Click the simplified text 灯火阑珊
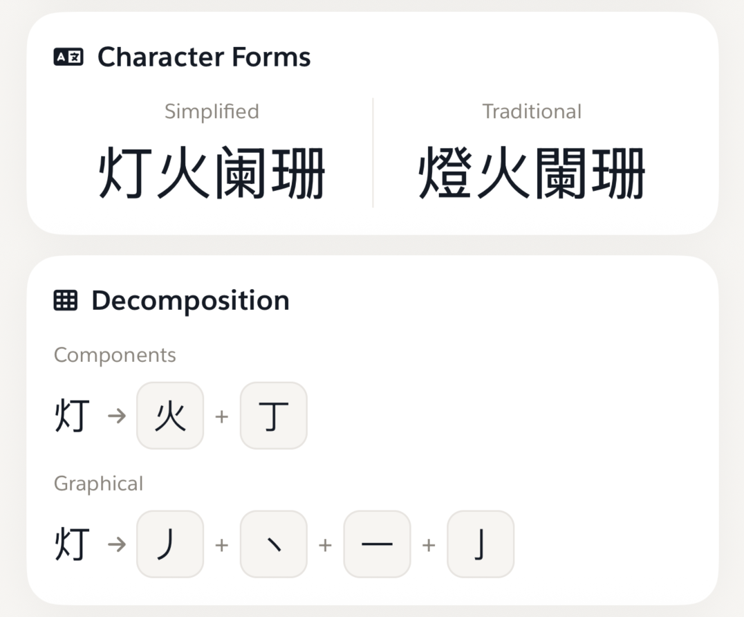Screen dimensions: 744x617 pos(212,169)
